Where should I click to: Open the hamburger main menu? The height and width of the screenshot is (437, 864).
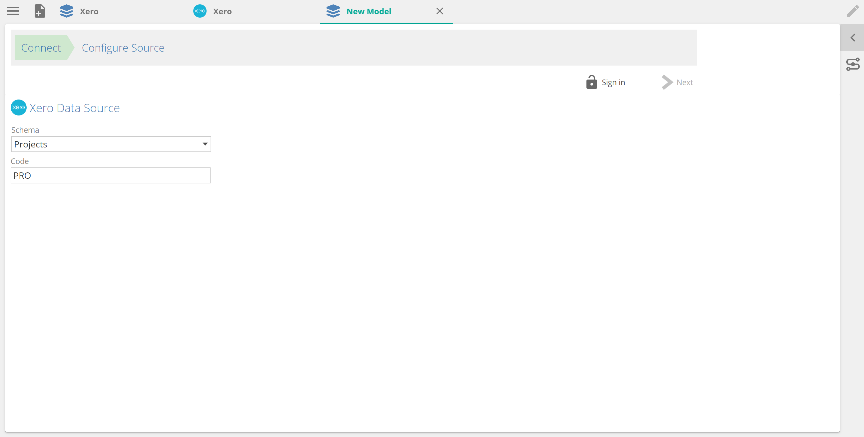13,11
